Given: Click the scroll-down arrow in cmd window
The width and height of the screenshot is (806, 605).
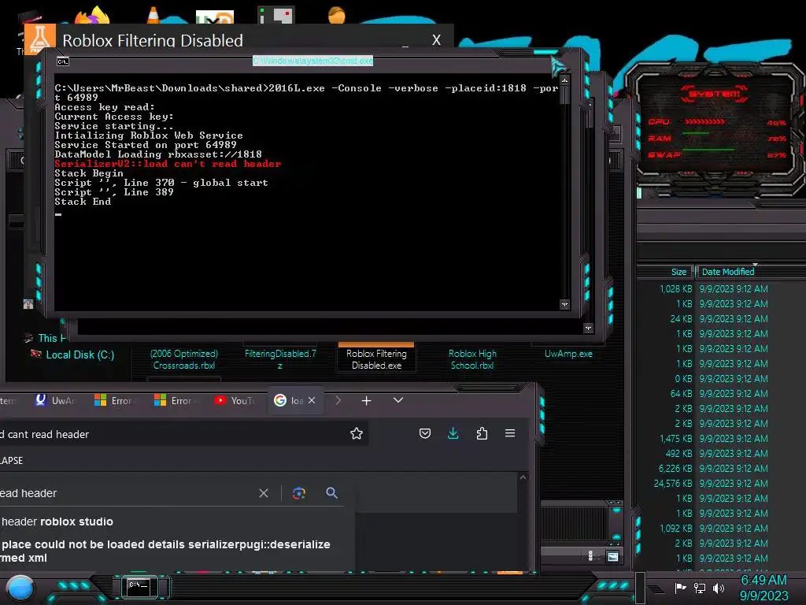Looking at the screenshot, I should tap(565, 305).
